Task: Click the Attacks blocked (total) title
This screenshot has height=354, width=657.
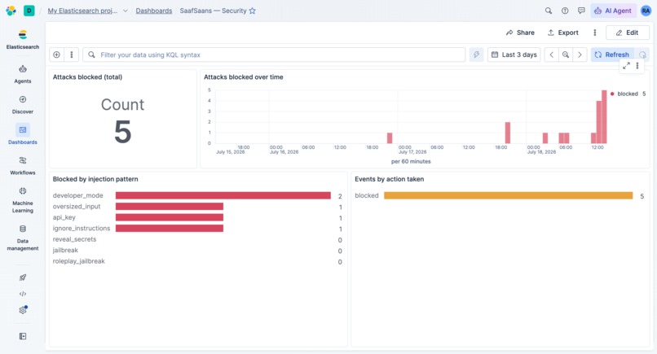Action: coord(87,77)
